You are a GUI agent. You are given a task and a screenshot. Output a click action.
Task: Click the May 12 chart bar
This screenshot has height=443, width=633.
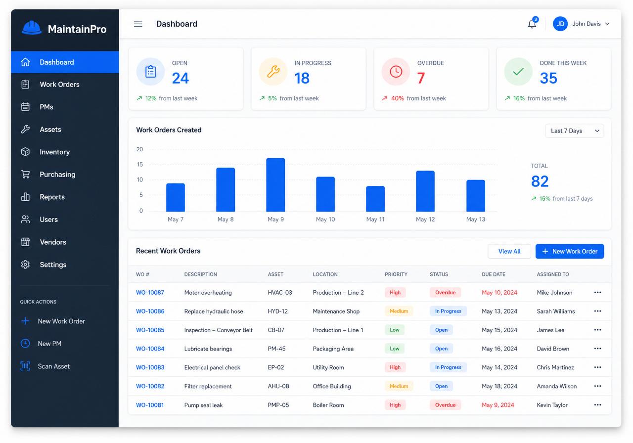(x=425, y=191)
